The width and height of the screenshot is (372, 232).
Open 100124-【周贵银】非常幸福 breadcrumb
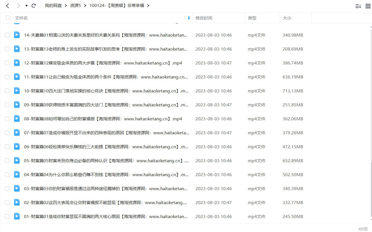point(117,5)
